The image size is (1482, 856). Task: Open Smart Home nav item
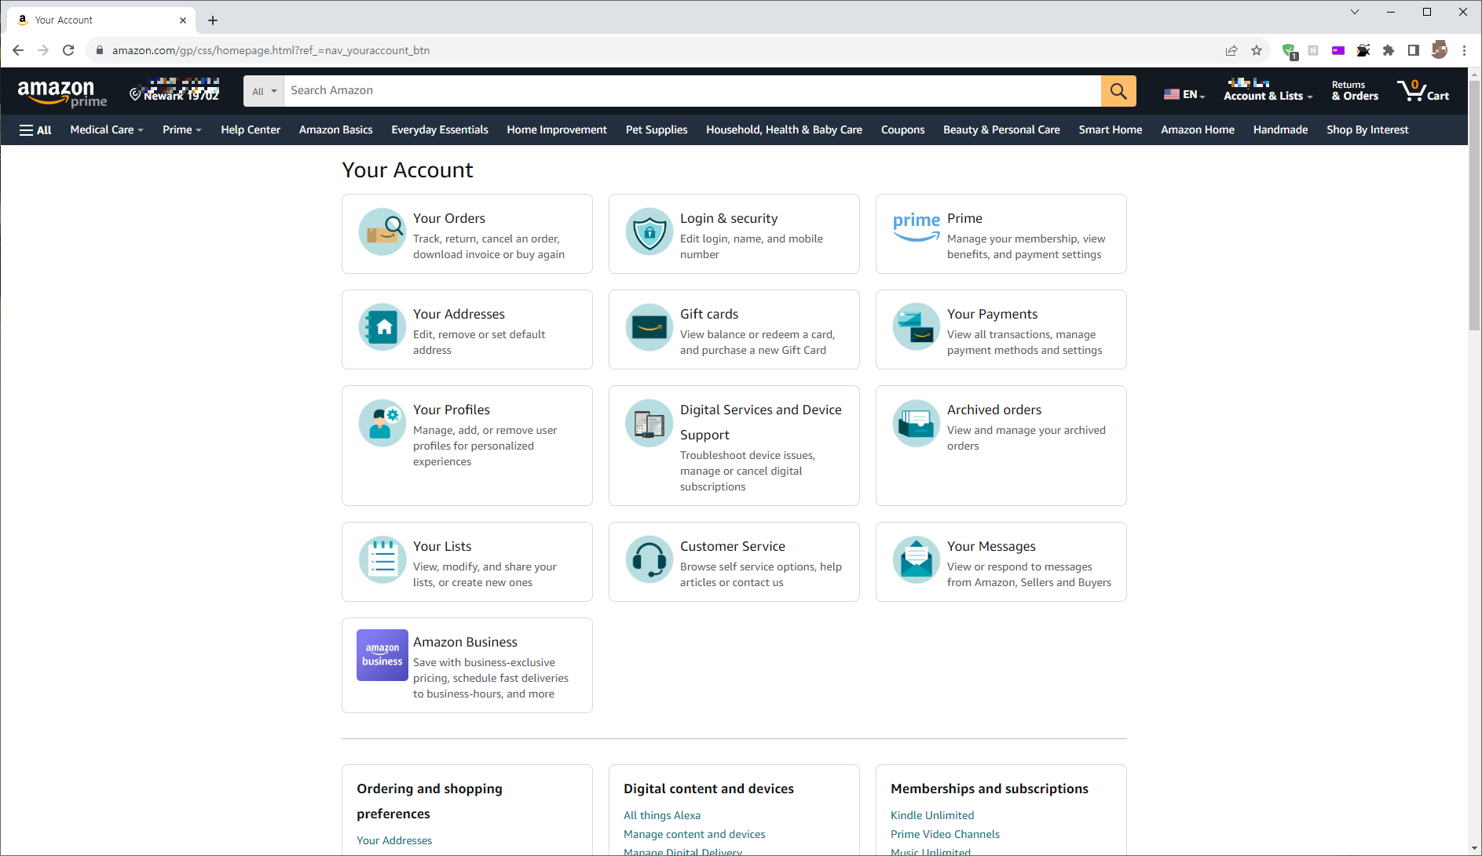point(1111,130)
